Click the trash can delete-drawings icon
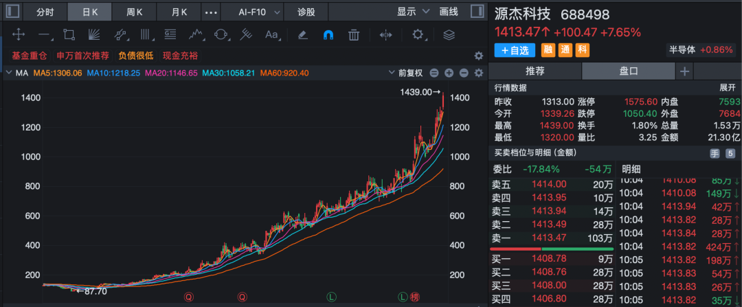The image size is (742, 307). [354, 34]
